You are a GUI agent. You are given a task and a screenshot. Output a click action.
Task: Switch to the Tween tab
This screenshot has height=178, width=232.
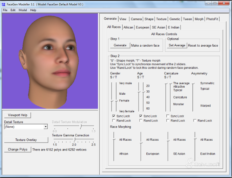pyautogui.click(x=187, y=19)
